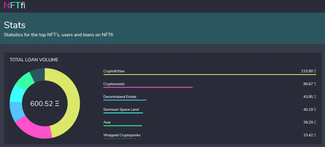Select the green Axie donut segment
Image resolution: width=325 pixels, height=147 pixels.
pyautogui.click(x=24, y=81)
